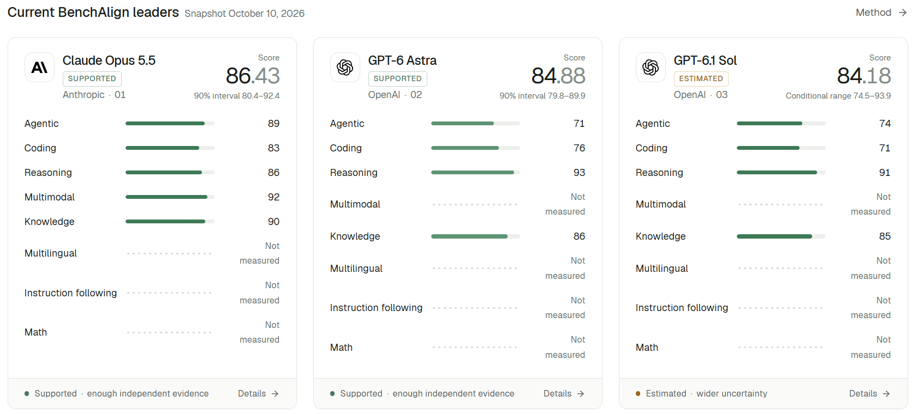912x414 pixels.
Task: Click 'Snapshot October 10, 2026' text
Action: [x=245, y=14]
